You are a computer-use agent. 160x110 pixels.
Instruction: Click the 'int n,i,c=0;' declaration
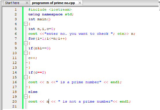coord(42,29)
